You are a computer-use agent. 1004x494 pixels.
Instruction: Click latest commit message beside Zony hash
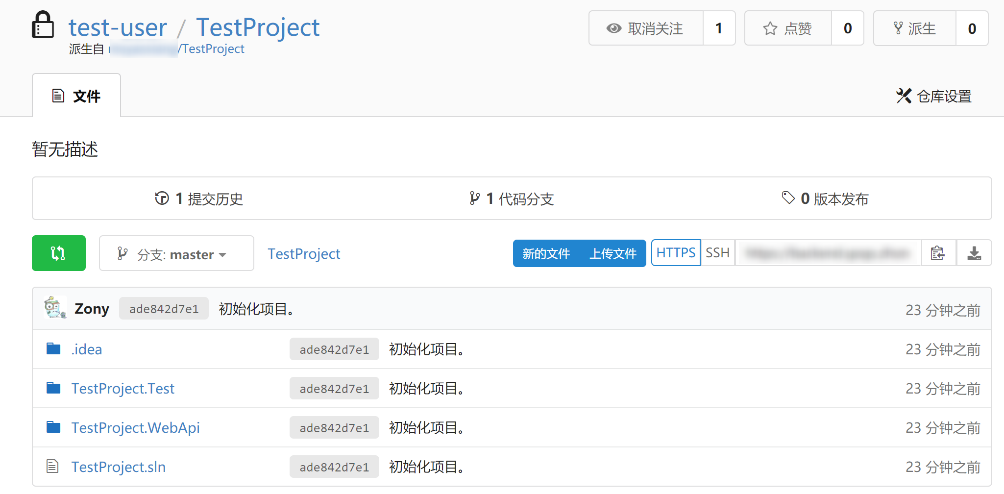coord(256,309)
